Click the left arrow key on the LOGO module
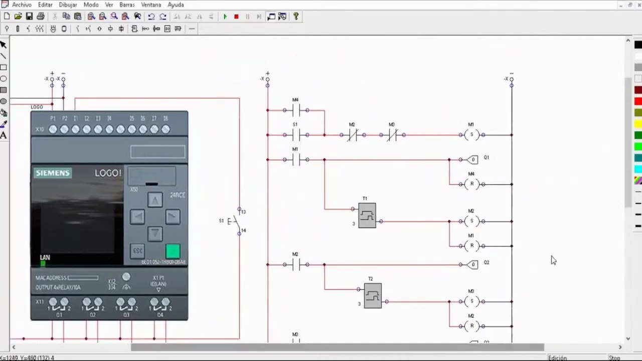 point(137,217)
